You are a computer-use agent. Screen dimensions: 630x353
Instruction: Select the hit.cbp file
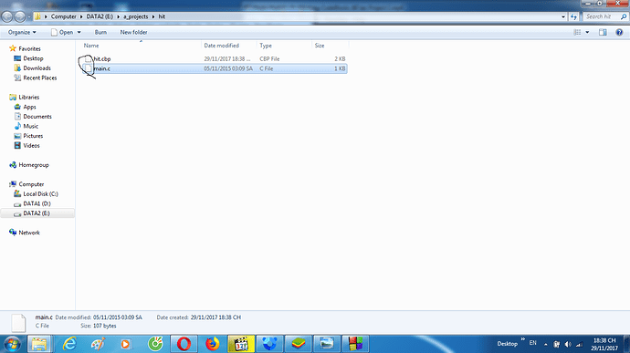[215, 58]
